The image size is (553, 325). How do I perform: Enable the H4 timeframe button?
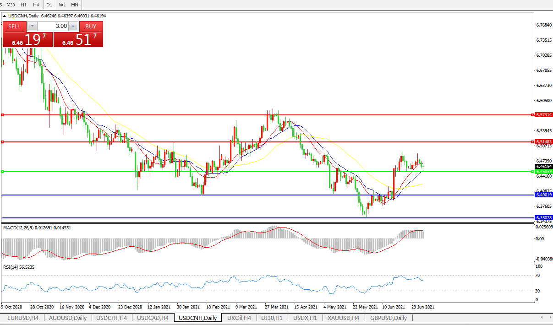[36, 5]
